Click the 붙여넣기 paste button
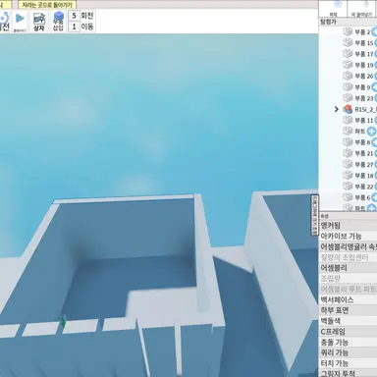377x377 pixels. coord(362,9)
